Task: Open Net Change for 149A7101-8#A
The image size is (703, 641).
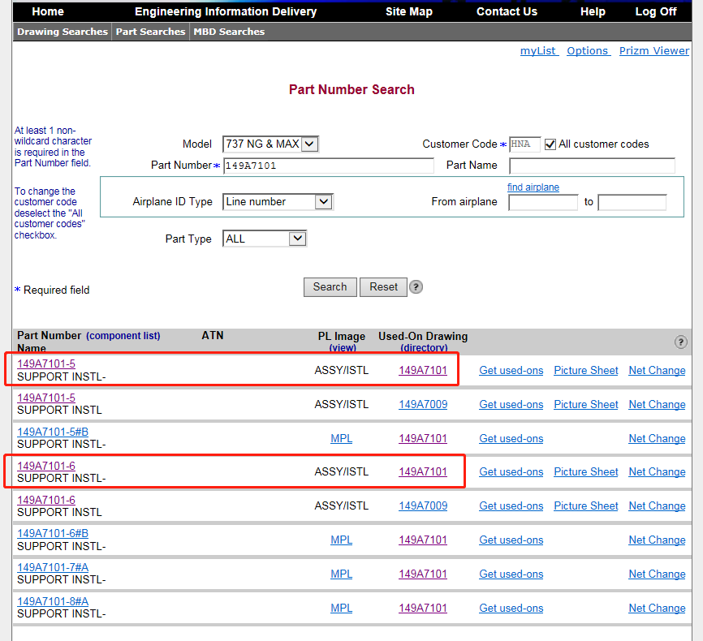Action: tap(657, 608)
